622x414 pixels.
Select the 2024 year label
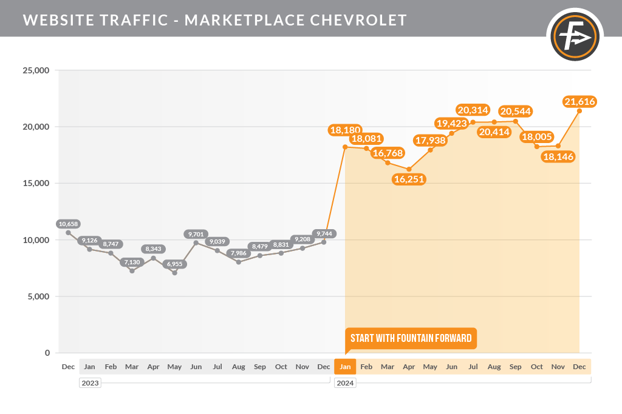pyautogui.click(x=345, y=383)
